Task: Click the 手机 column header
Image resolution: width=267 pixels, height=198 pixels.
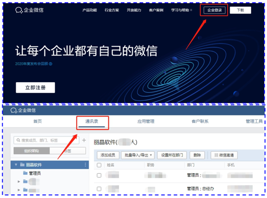Action: click(x=231, y=165)
